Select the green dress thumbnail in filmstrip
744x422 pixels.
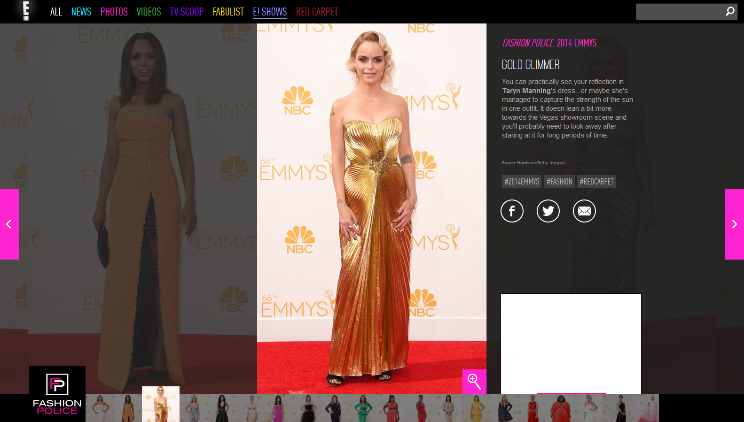(363, 408)
